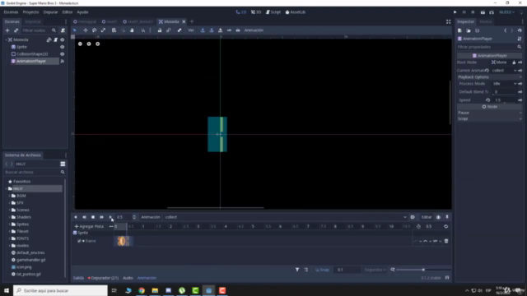Select the Move Mode tool
The height and width of the screenshot is (296, 527).
pos(86,30)
